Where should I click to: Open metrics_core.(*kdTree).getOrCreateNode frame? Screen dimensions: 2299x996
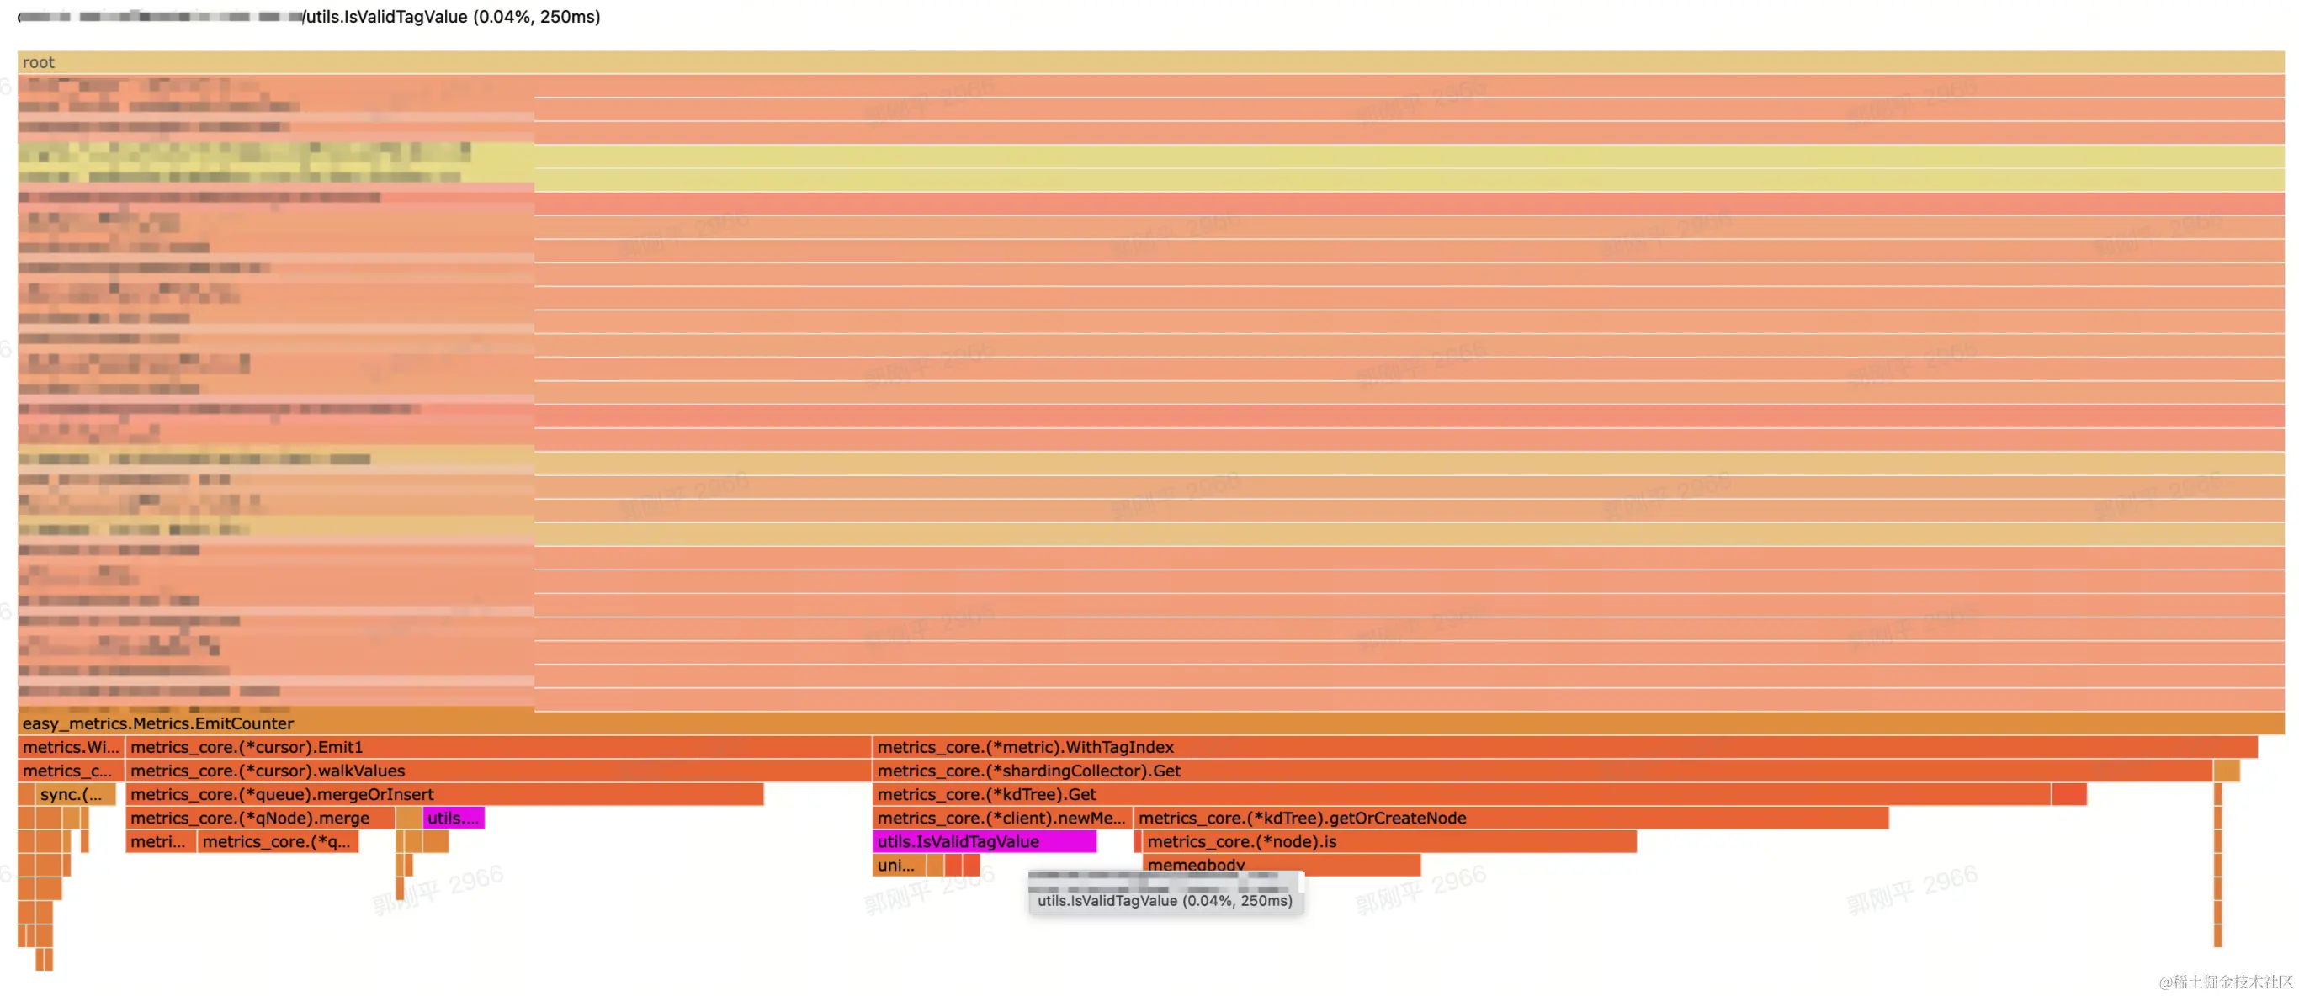1511,819
